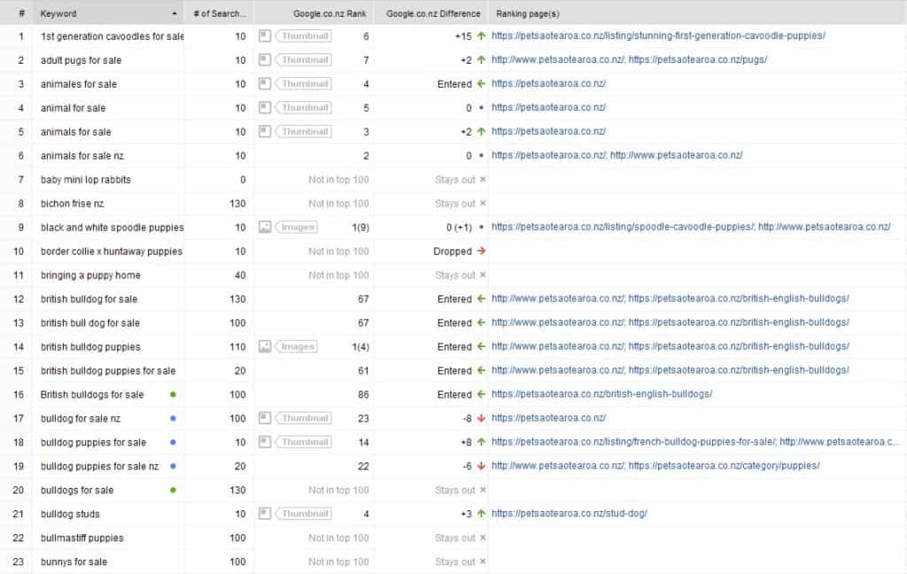
Task: Click rank 86 in 'British bulldogs for sale' row
Action: pos(363,395)
